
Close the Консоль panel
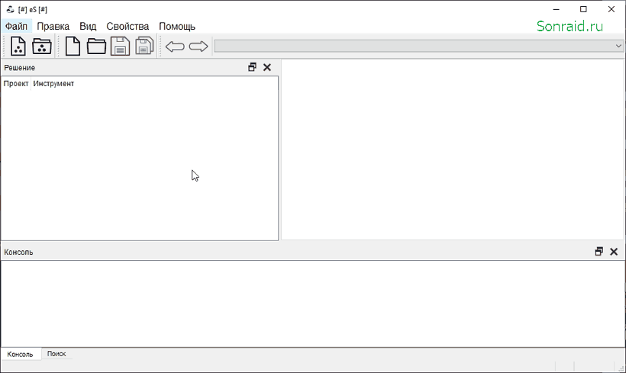[x=614, y=251]
